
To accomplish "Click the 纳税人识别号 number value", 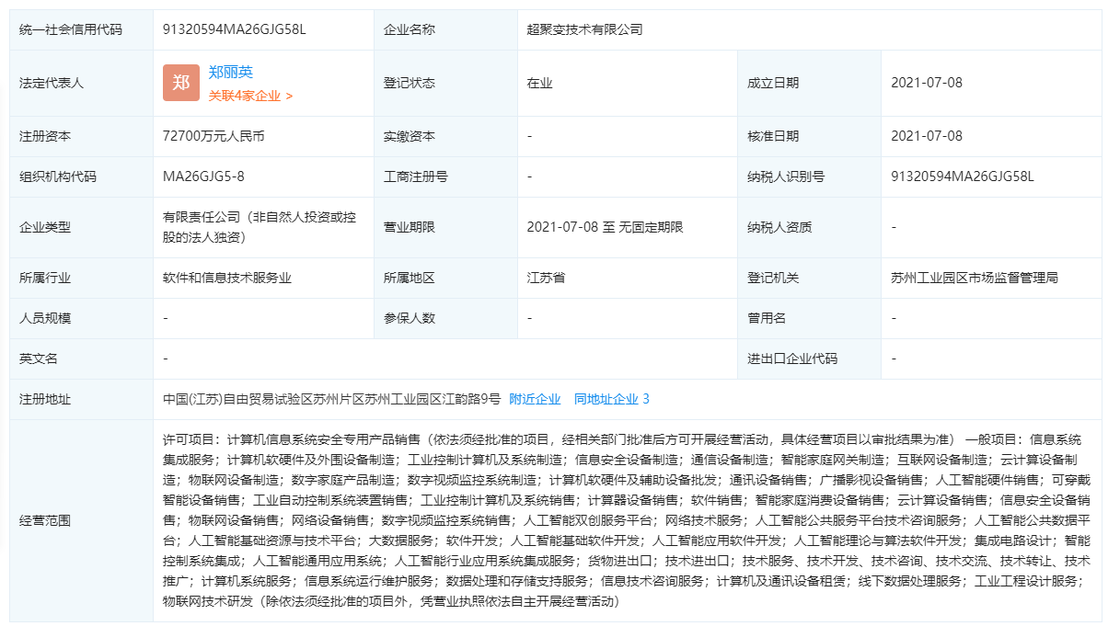I will tap(963, 176).
